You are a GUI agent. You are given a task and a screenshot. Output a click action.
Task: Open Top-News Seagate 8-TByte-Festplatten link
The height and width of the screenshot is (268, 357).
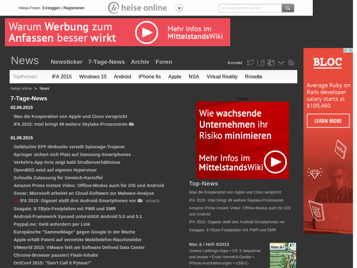point(233,230)
